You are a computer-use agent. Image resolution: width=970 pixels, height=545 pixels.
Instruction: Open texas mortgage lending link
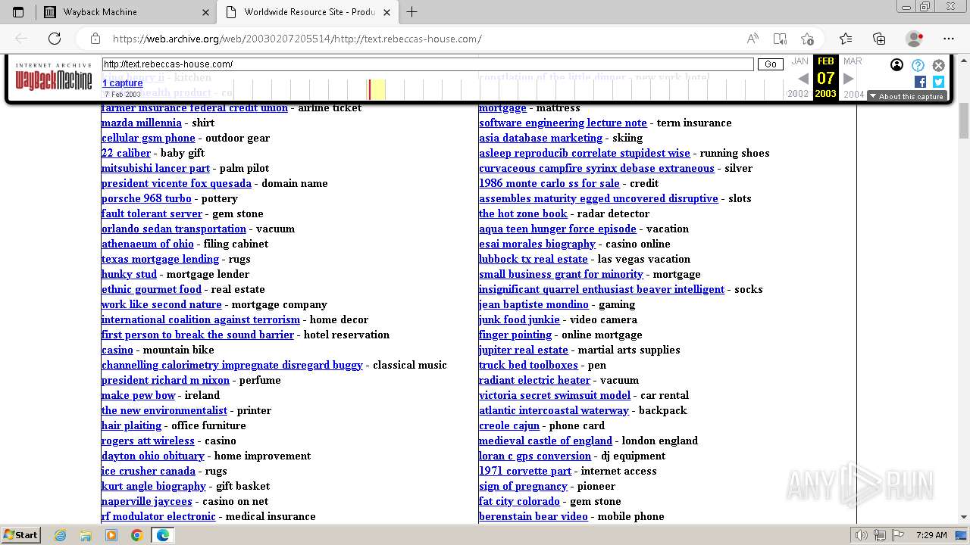160,259
